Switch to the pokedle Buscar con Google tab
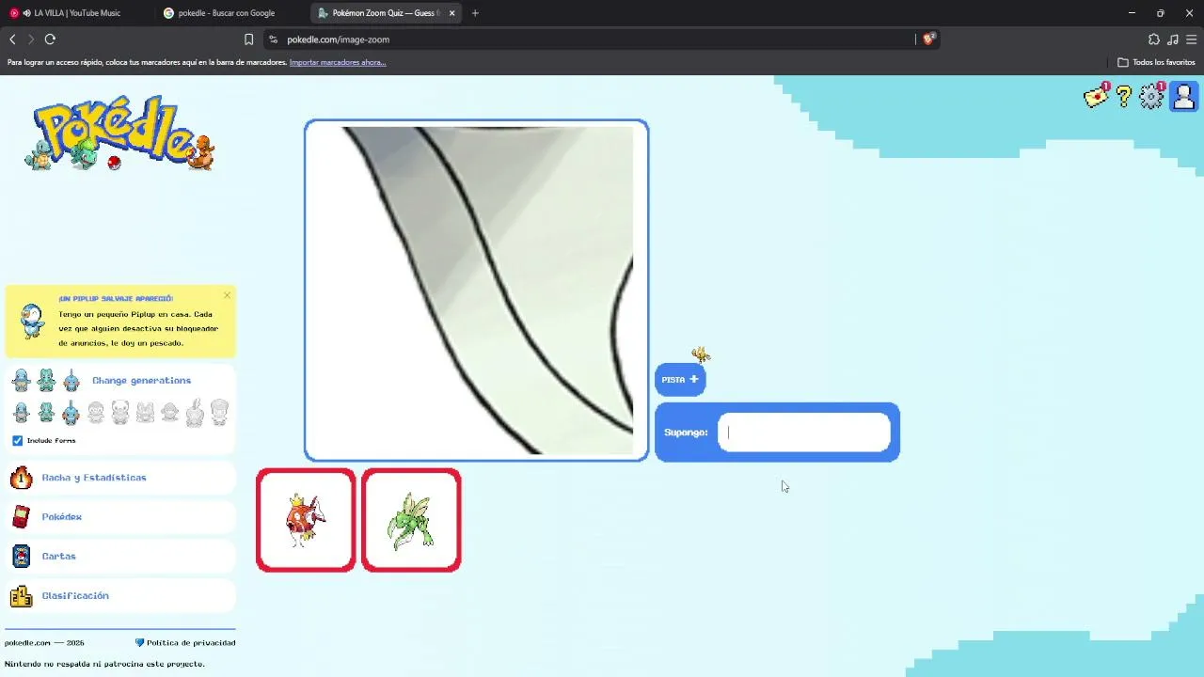 (x=230, y=13)
